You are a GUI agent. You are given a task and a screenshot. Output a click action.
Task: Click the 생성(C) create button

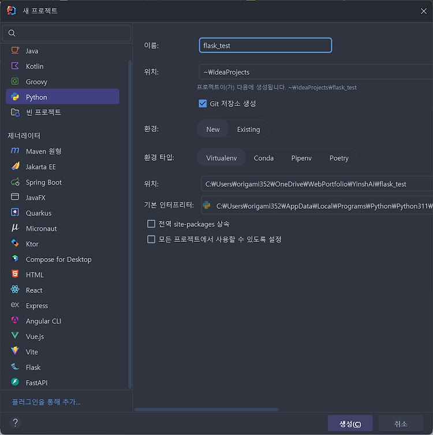pyautogui.click(x=350, y=423)
